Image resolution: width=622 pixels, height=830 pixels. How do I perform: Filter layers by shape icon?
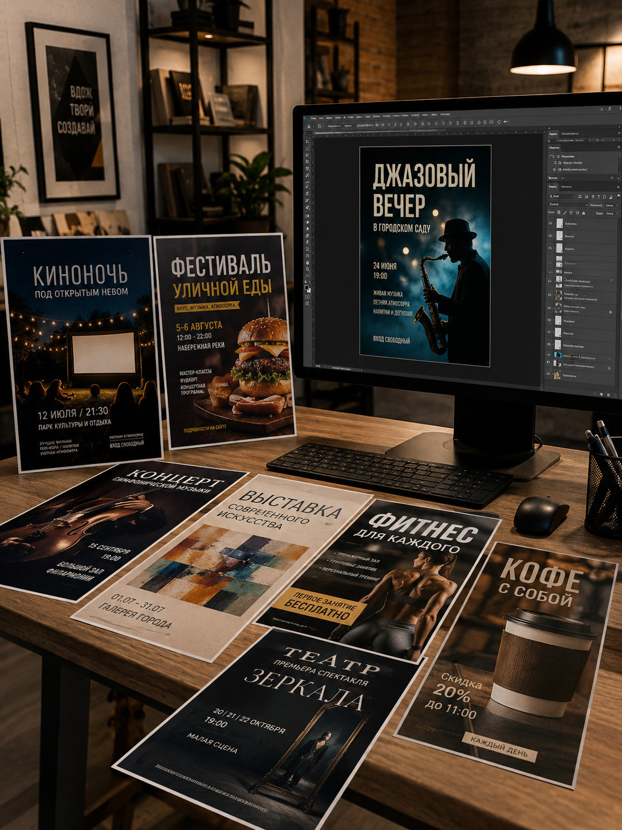click(x=604, y=197)
